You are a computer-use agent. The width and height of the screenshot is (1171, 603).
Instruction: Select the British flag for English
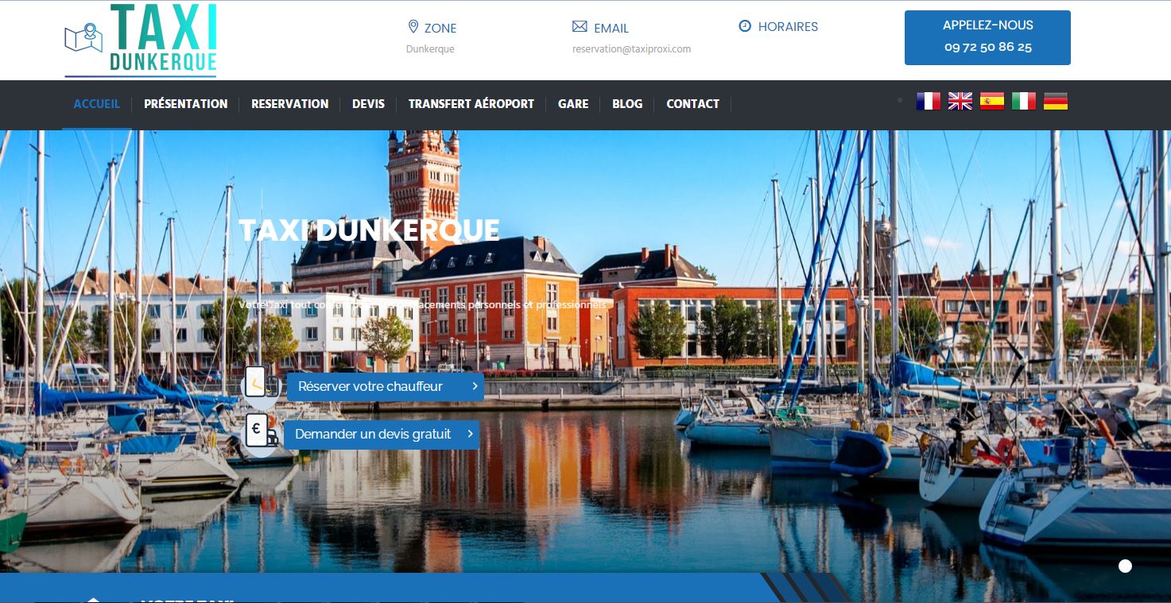960,101
